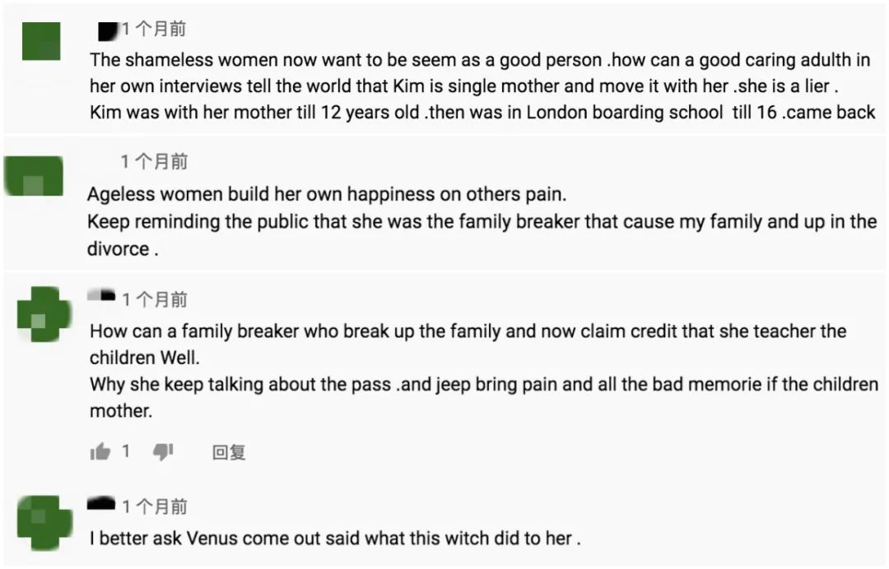Screen dimensions: 889x569
Task: Click avatar next to "How can a family breaker" comment
Action: coord(44,314)
